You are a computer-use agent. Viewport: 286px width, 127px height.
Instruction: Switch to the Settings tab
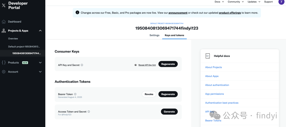pyautogui.click(x=154, y=35)
